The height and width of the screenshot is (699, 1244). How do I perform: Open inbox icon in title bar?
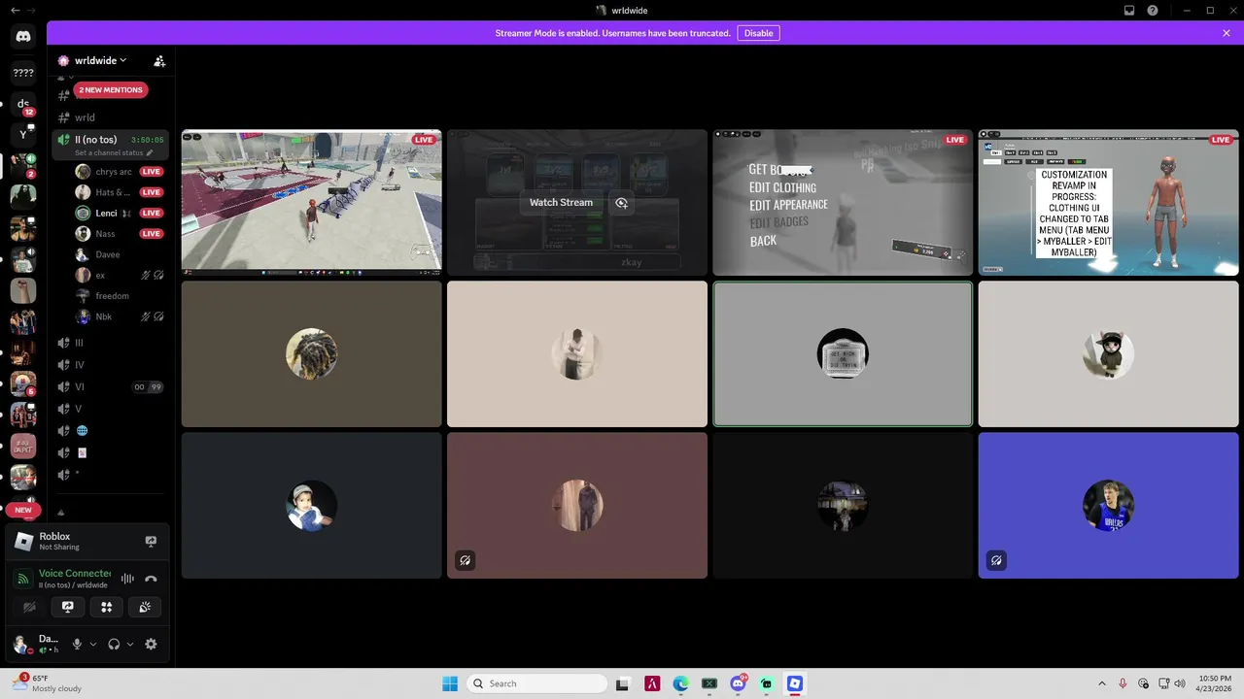[x=1129, y=11]
